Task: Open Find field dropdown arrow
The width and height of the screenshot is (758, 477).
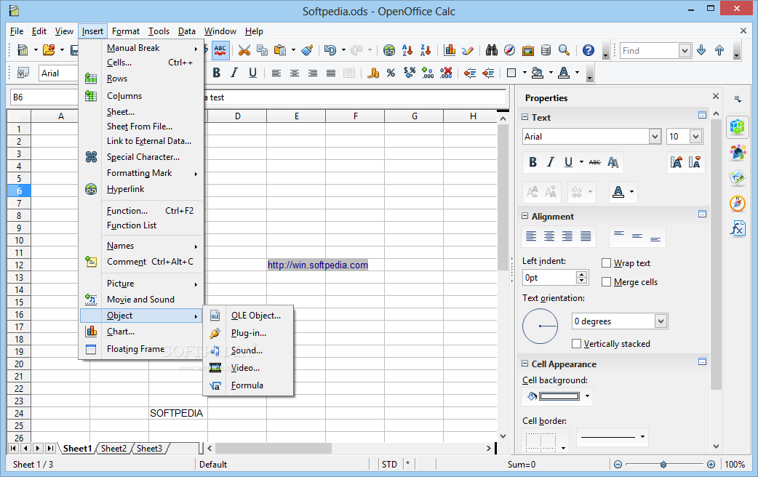Action: (685, 50)
